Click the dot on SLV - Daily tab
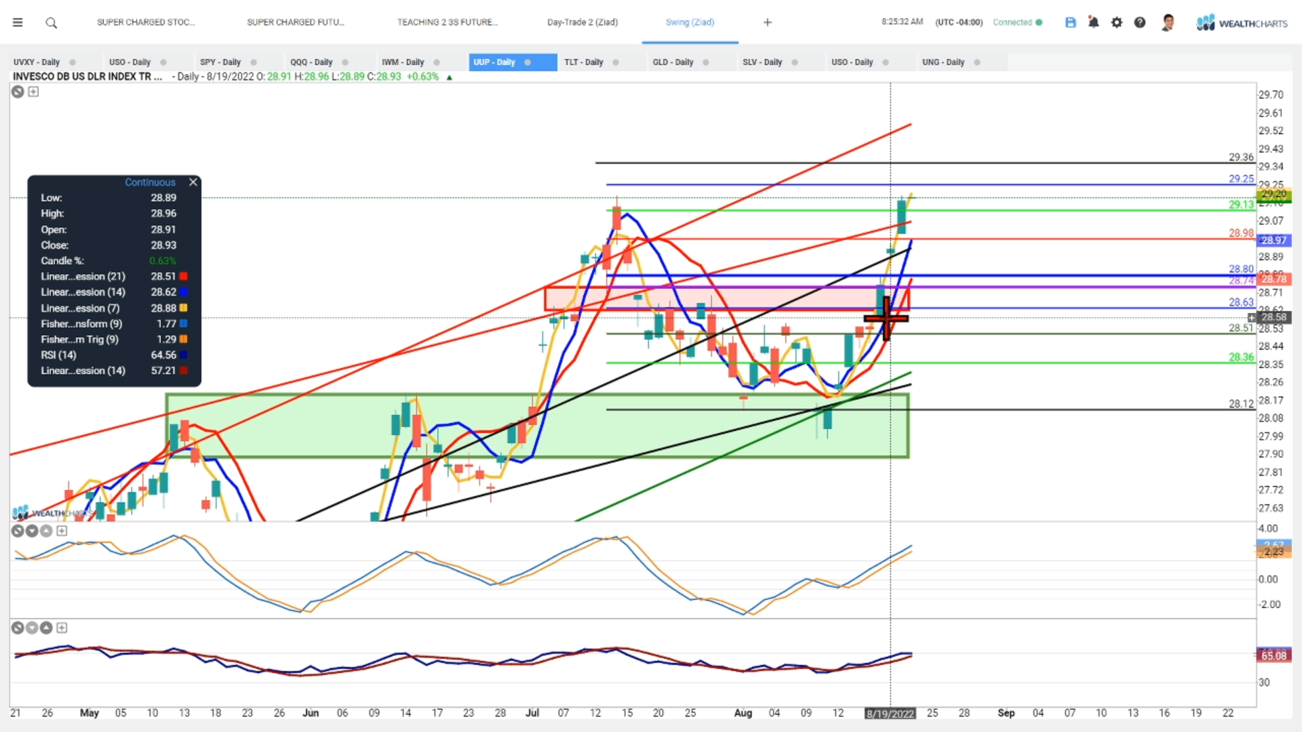The height and width of the screenshot is (732, 1302). point(795,62)
